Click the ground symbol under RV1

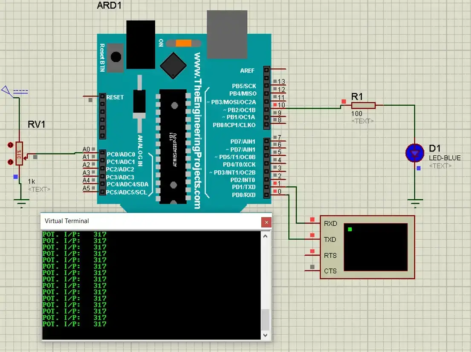(21, 204)
